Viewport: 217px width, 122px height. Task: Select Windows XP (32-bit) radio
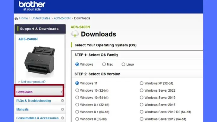[x=141, y=83]
